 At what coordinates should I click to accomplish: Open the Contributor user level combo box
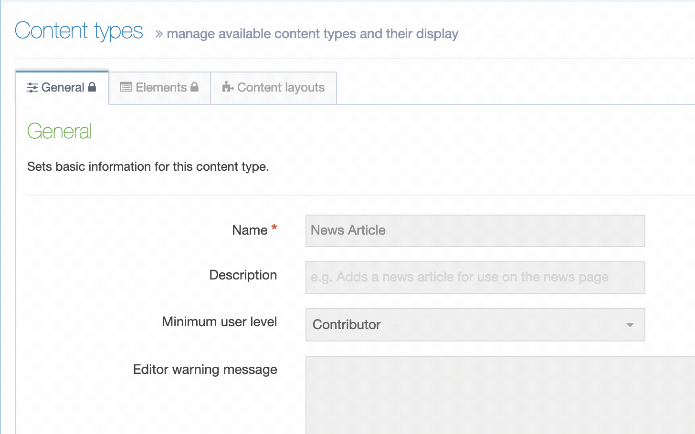468,325
